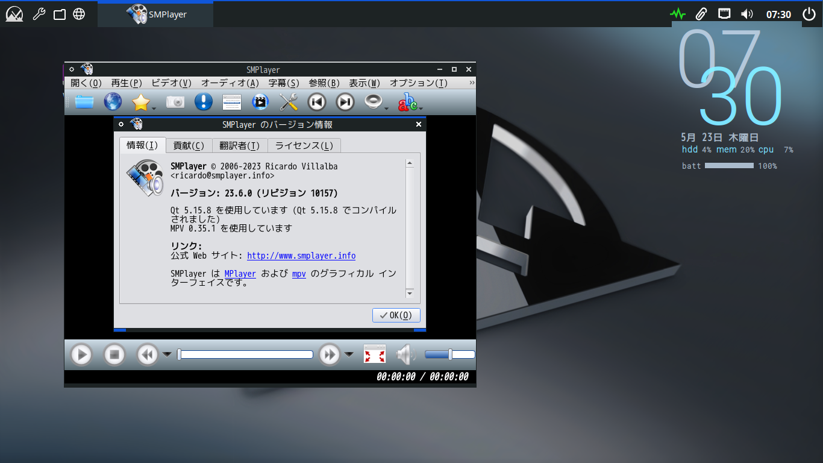Open the オーディオ(A) menu

point(230,83)
